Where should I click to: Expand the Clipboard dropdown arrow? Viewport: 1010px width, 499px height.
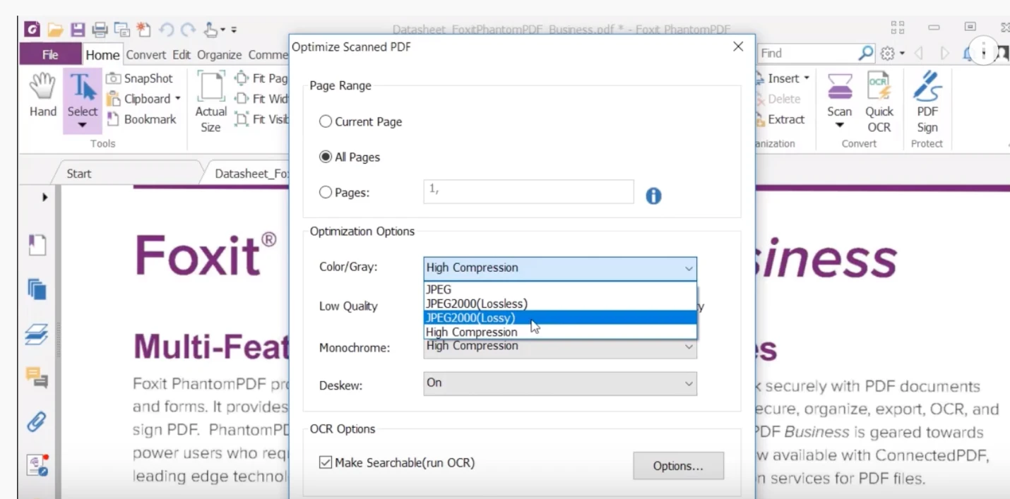coord(178,99)
